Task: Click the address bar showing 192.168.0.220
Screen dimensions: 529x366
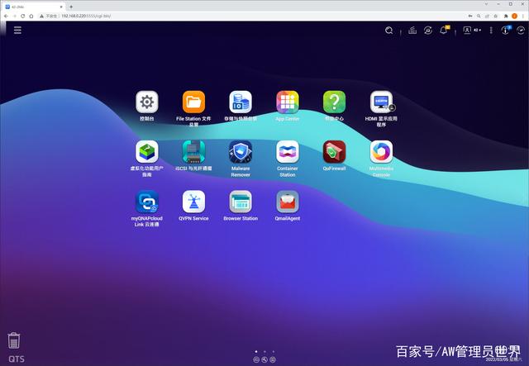Action: tap(253, 16)
